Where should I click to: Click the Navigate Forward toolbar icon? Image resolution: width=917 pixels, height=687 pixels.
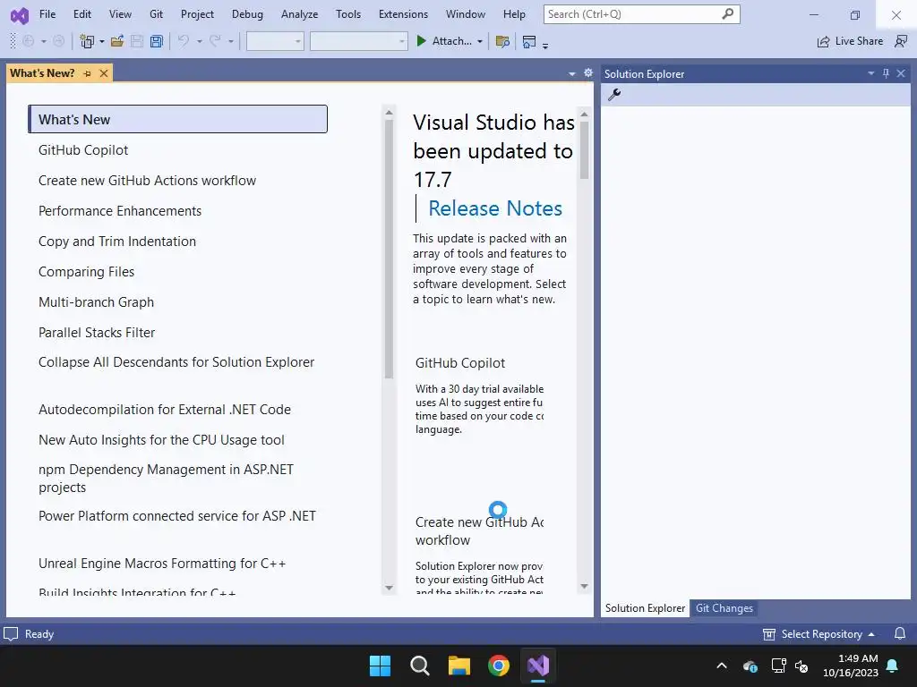[x=58, y=41]
